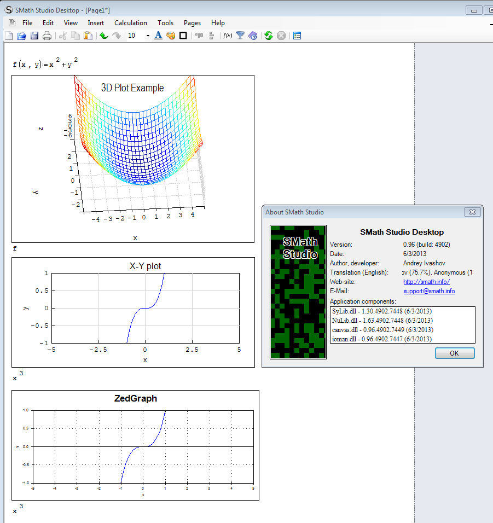Image resolution: width=493 pixels, height=523 pixels.
Task: Click the background color palette icon
Action: [x=170, y=36]
